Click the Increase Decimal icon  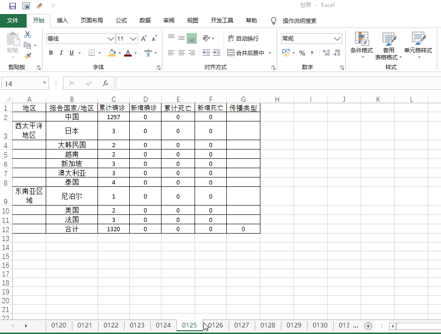[326, 53]
